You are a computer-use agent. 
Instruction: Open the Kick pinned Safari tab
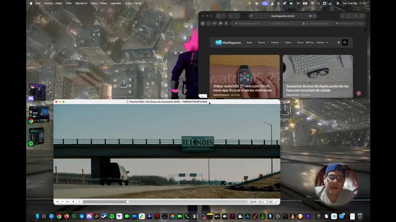click(x=226, y=23)
